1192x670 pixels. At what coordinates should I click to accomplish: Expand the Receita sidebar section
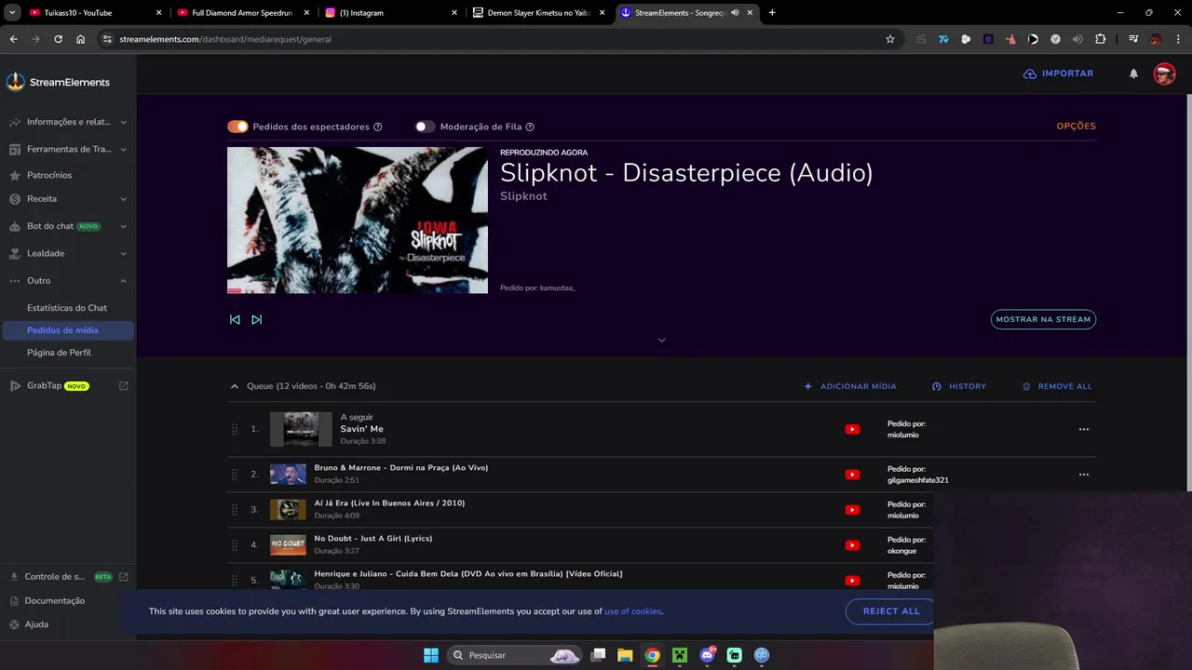(x=123, y=199)
